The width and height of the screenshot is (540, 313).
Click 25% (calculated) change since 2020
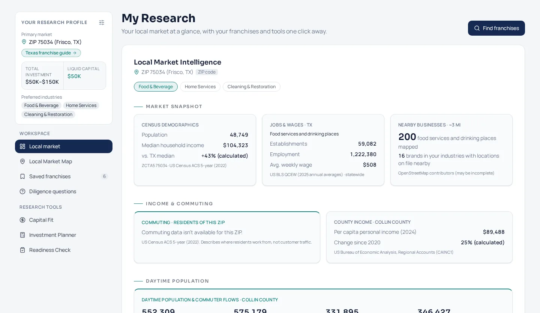click(x=483, y=242)
